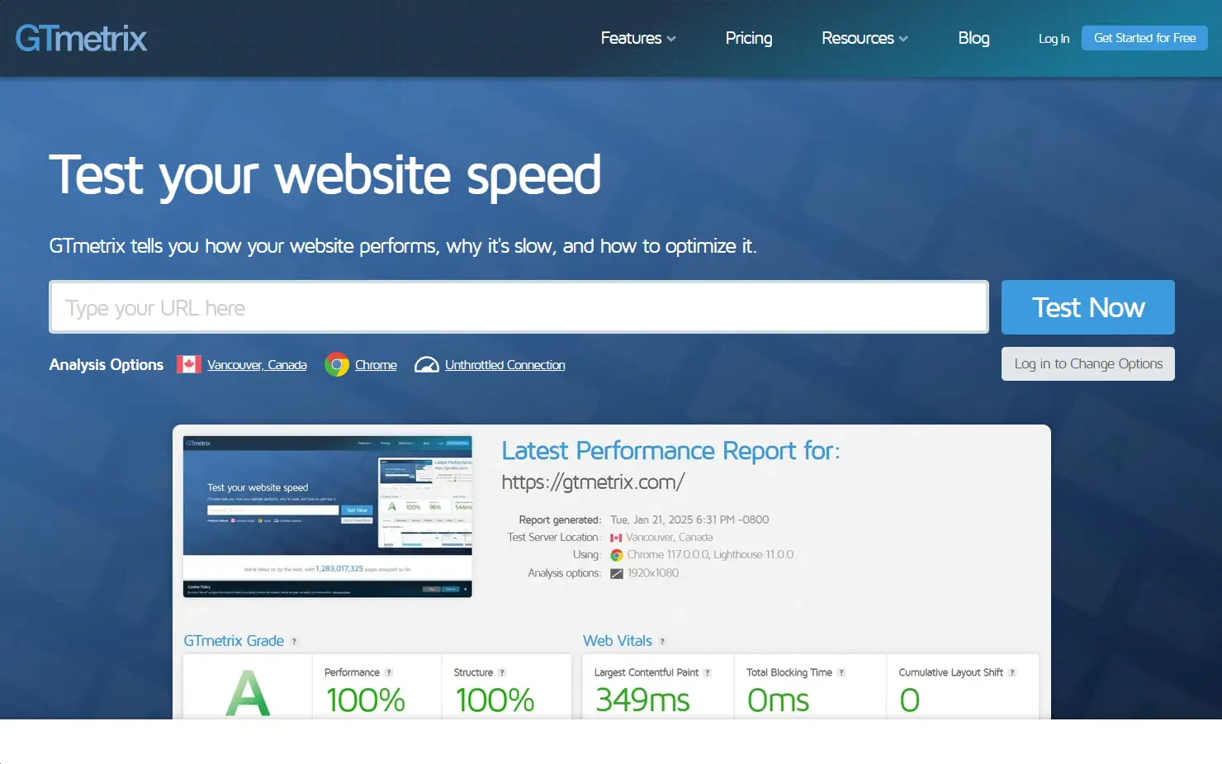Click the Cumulative Layout Shift 0 value
Viewport: 1222px width, 764px height.
[x=909, y=700]
